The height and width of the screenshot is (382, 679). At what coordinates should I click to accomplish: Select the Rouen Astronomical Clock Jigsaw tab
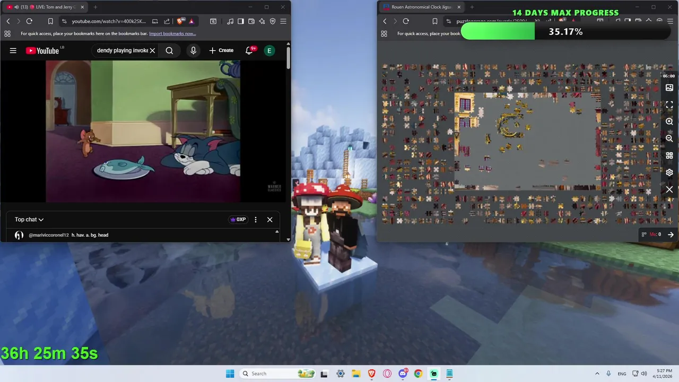pos(422,7)
